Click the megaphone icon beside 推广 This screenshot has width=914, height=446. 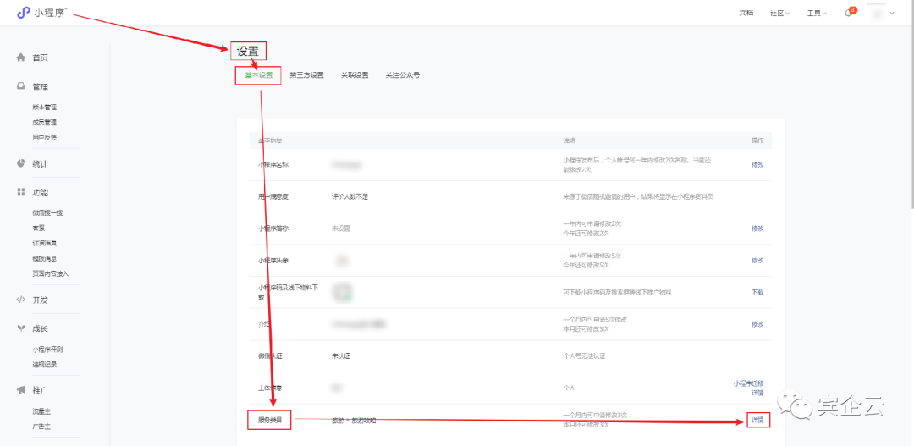[x=21, y=389]
